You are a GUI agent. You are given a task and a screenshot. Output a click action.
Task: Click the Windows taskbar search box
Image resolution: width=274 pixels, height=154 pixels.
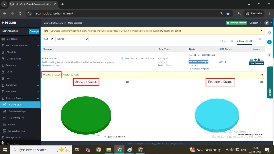[41, 150]
